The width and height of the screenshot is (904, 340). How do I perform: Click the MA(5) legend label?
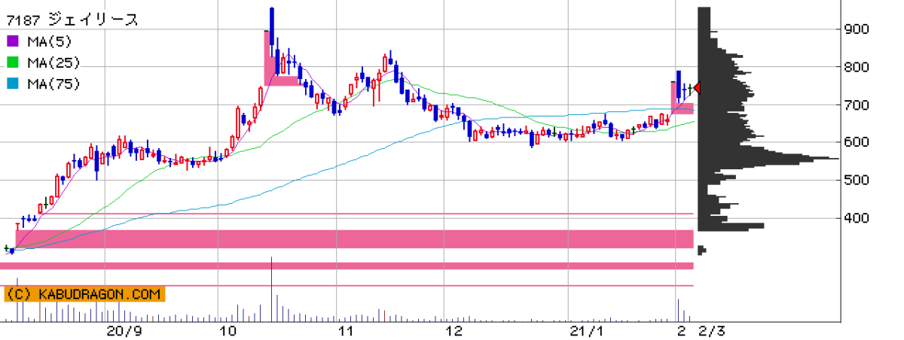pos(49,41)
